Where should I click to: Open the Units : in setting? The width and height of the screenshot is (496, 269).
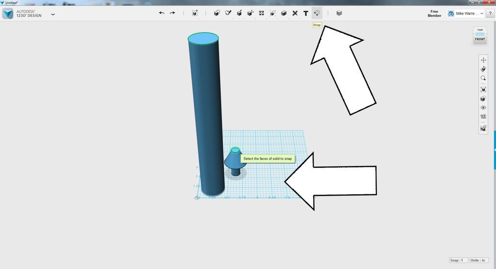coord(479,260)
